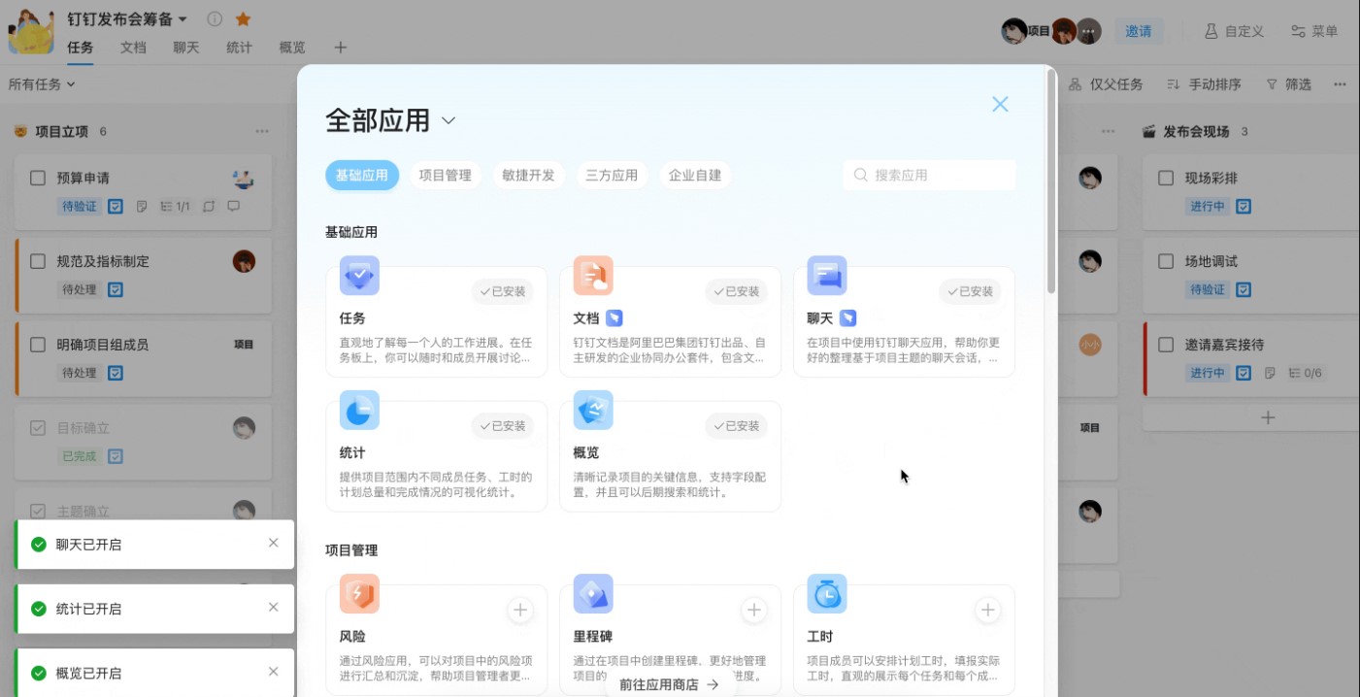Viewport: 1360px width, 697px height.
Task: Open 项目立项 column more menu
Action: [x=262, y=131]
